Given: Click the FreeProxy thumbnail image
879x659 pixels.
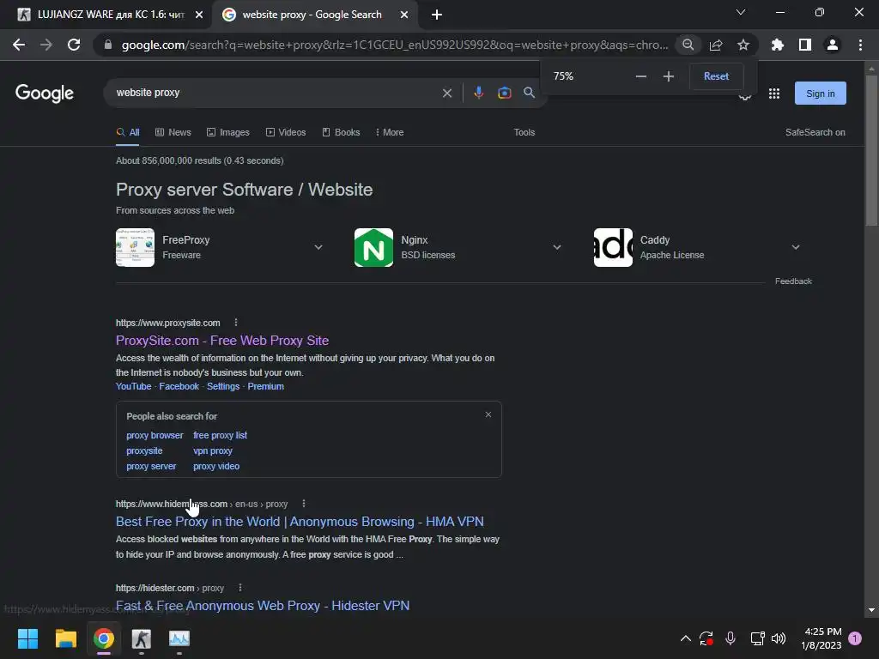Looking at the screenshot, I should point(135,247).
